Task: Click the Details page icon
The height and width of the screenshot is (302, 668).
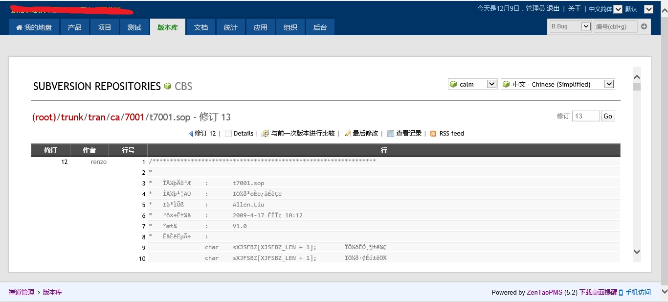Action: pyautogui.click(x=228, y=133)
